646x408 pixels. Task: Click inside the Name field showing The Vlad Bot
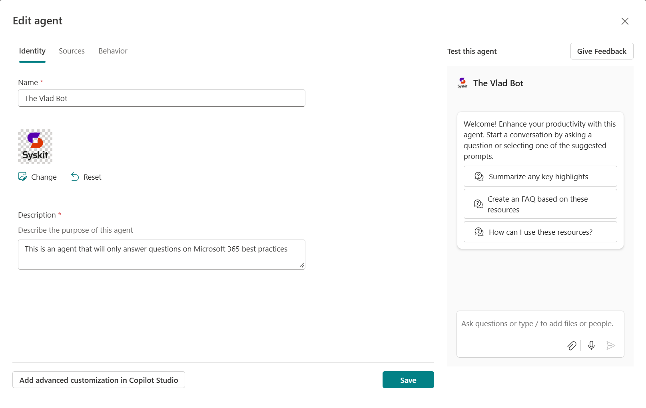click(161, 98)
